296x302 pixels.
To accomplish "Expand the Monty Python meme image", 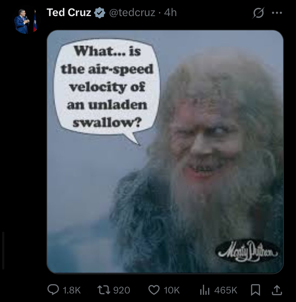I will [x=165, y=152].
